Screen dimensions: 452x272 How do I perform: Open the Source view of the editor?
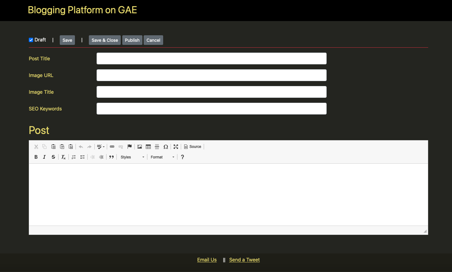[x=192, y=146]
